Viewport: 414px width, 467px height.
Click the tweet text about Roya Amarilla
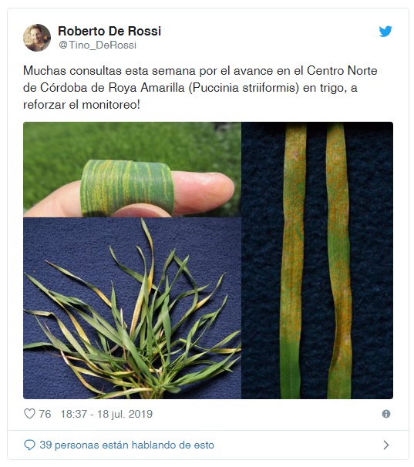coord(200,88)
